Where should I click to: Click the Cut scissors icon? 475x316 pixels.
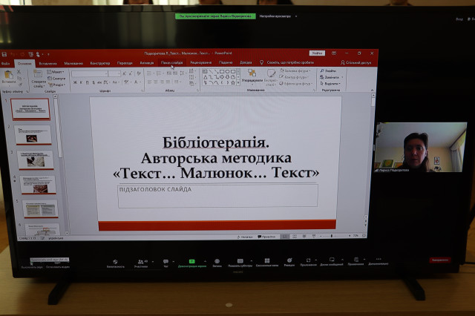(19, 72)
